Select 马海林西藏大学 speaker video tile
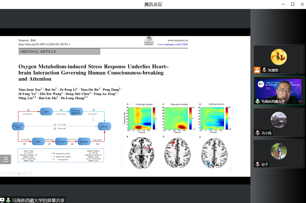Viewport: 306px width, 203px height. tap(279, 90)
